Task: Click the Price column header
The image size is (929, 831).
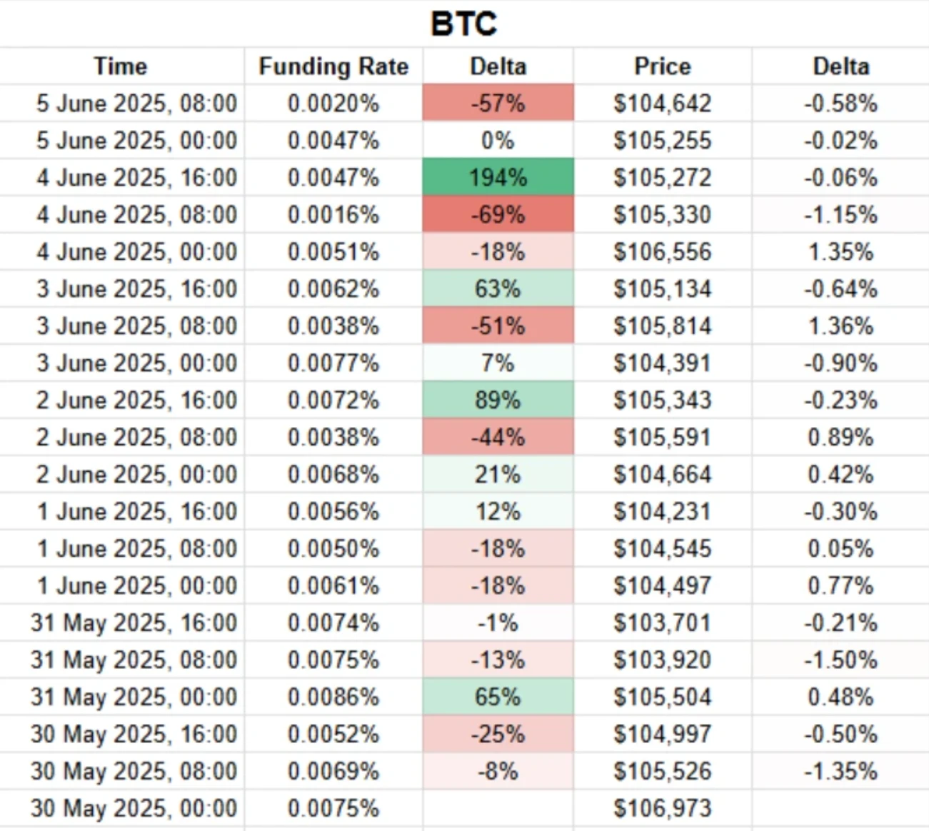Action: coord(662,66)
